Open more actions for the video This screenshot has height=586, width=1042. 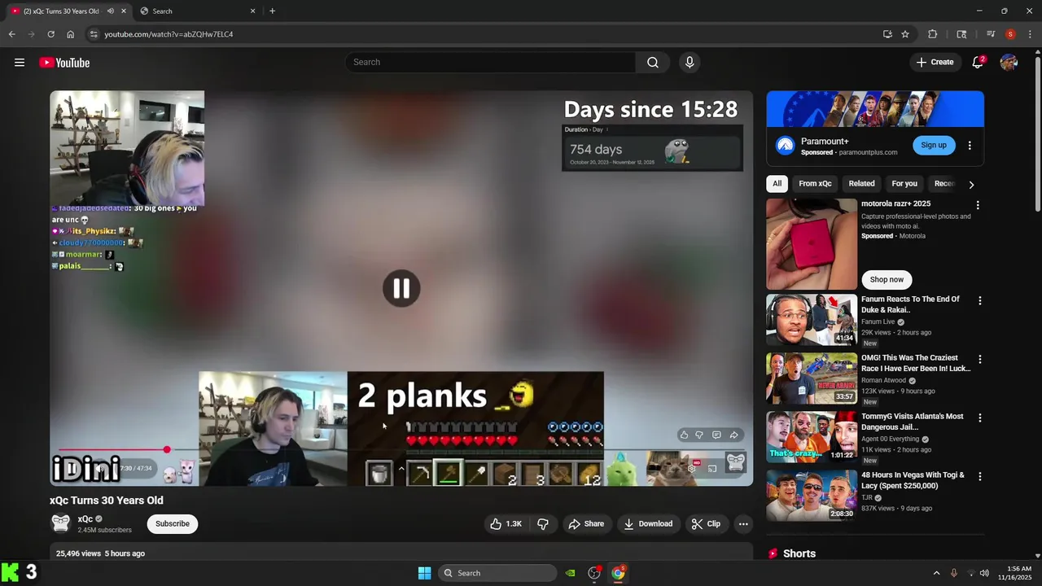[x=743, y=524]
